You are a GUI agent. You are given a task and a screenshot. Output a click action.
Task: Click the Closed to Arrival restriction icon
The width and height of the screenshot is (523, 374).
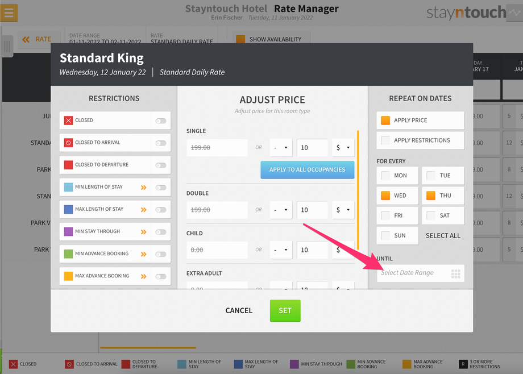68,143
